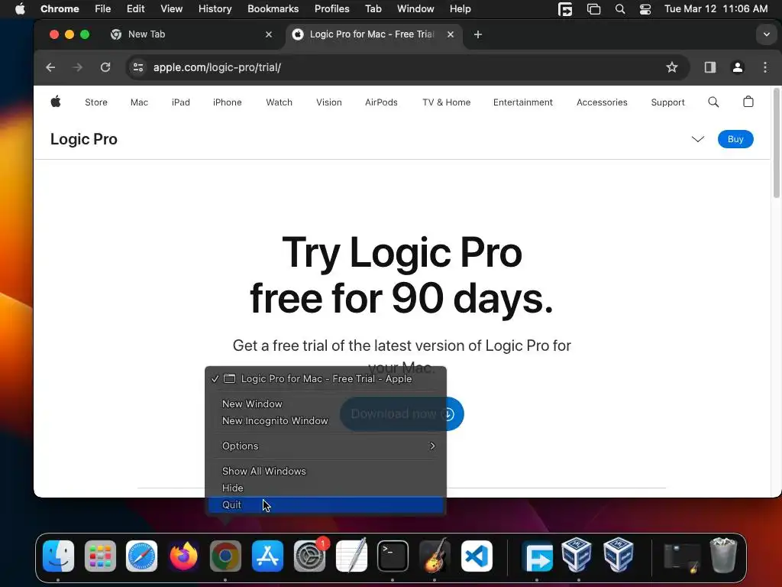Open Spotlight search in the menu bar

(620, 9)
